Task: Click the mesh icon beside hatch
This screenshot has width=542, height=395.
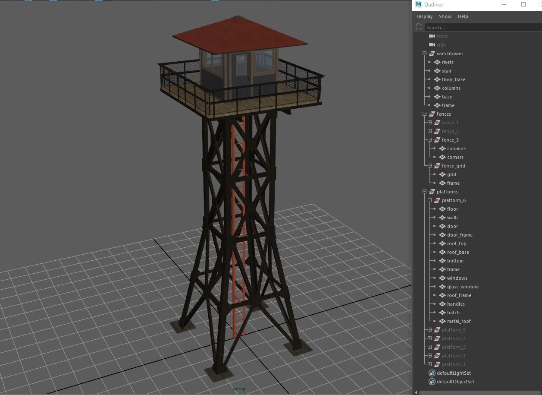Action: pyautogui.click(x=442, y=313)
